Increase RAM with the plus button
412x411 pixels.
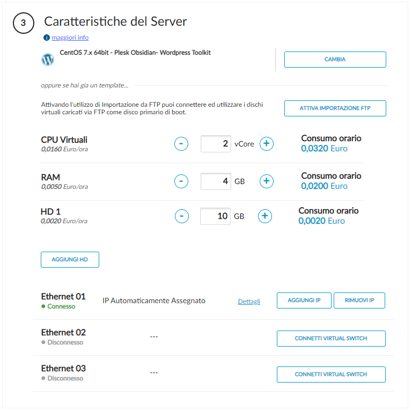pos(267,181)
